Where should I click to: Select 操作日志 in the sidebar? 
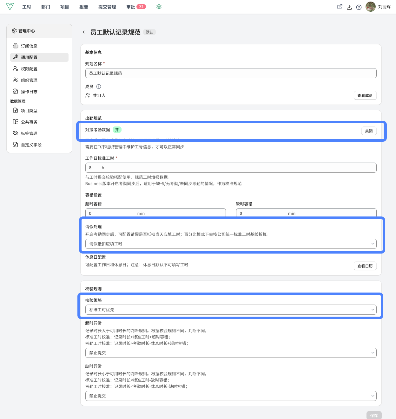[x=39, y=92]
